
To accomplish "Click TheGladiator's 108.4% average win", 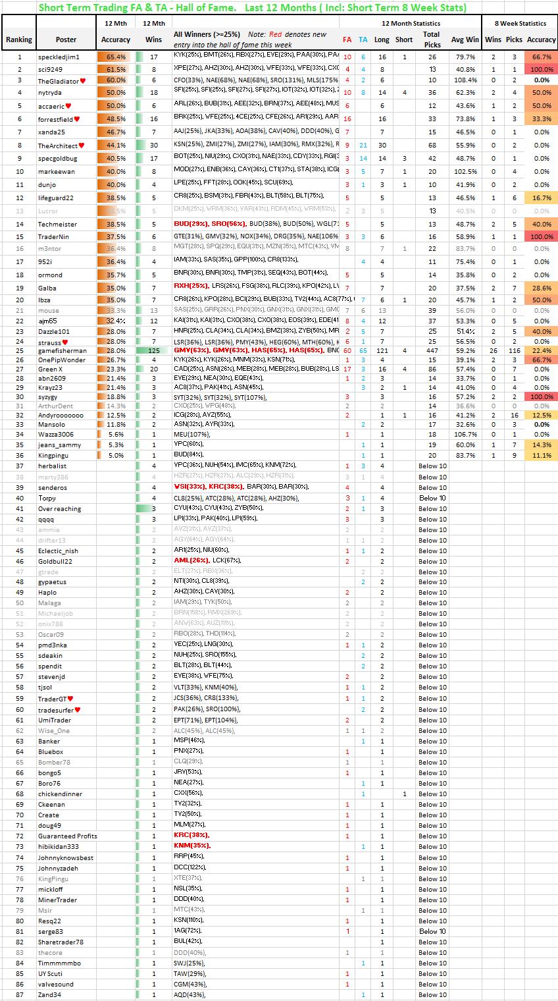I will coord(465,81).
